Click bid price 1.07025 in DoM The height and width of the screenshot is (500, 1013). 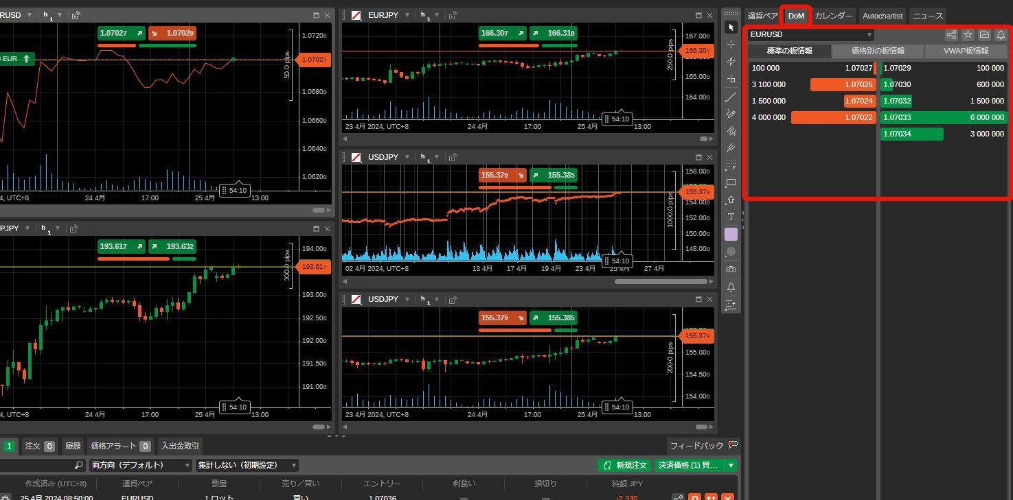tap(858, 84)
